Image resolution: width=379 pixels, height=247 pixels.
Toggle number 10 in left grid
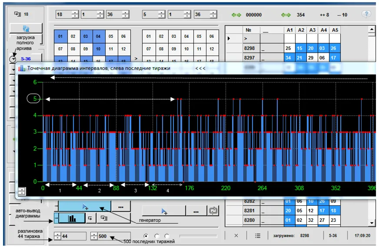click(x=98, y=49)
